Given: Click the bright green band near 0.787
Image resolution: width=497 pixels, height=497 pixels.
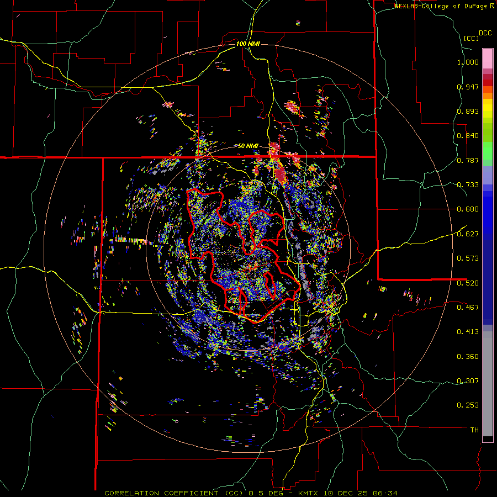Looking at the screenshot, I should pos(488,151).
